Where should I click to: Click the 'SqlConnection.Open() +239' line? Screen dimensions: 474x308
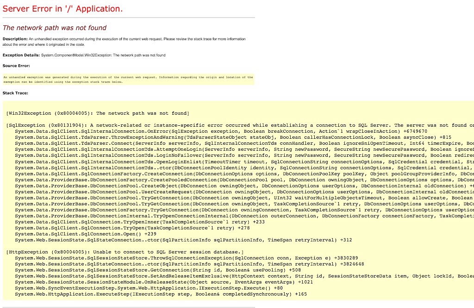point(86,234)
